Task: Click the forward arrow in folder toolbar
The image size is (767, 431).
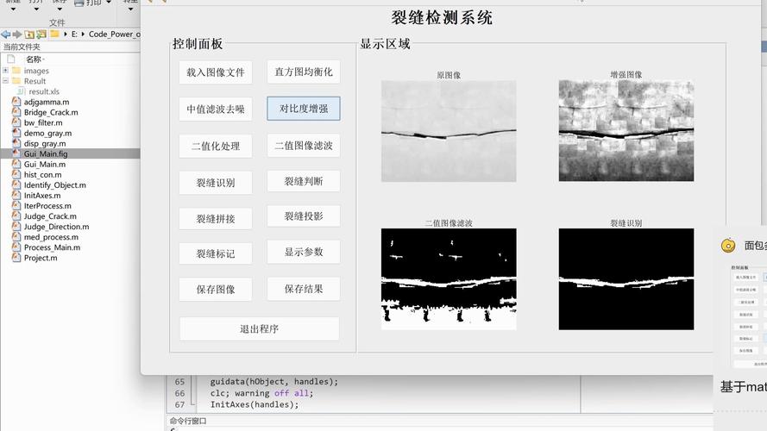Action: pos(17,34)
